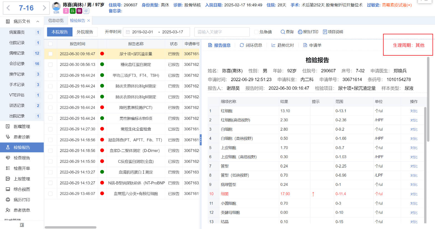Check the box for 糖化血红蛋白测定 row
435x229 pixels.
[50, 65]
